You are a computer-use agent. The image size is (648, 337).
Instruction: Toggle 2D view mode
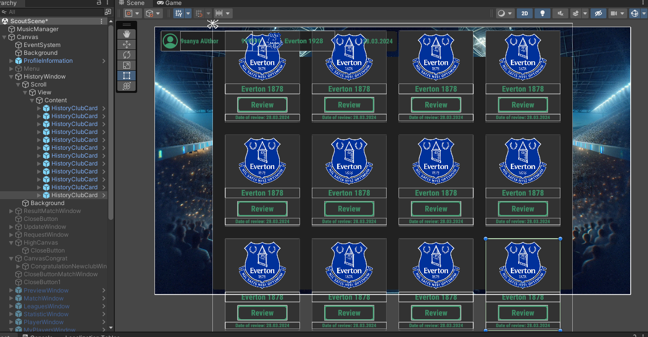[525, 13]
